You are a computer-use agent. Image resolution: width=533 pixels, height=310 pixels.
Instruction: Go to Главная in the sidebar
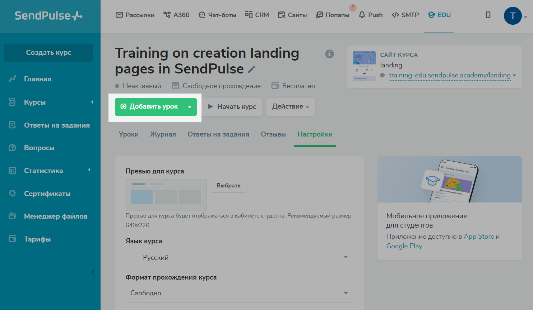tap(37, 79)
